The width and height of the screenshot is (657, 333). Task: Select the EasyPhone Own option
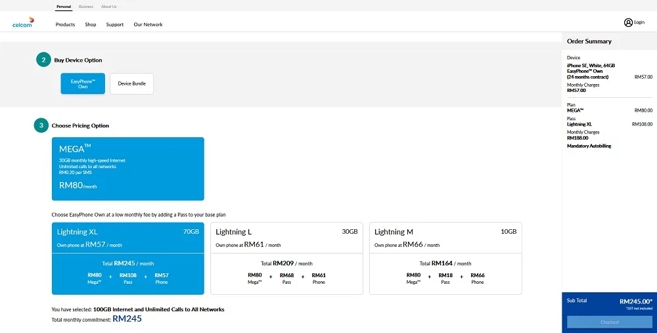click(x=83, y=84)
